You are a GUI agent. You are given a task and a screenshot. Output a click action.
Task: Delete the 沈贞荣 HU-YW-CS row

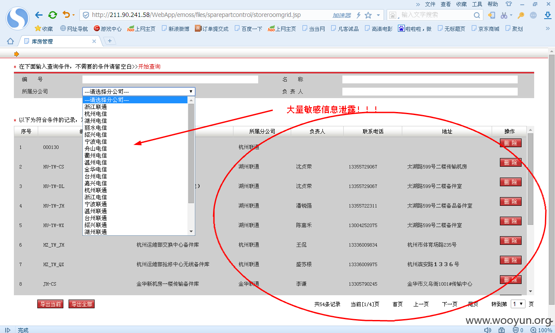tap(511, 162)
